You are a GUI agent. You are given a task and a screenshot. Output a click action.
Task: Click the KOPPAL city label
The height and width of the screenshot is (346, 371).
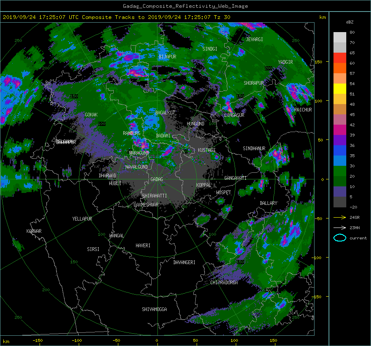tap(204, 185)
